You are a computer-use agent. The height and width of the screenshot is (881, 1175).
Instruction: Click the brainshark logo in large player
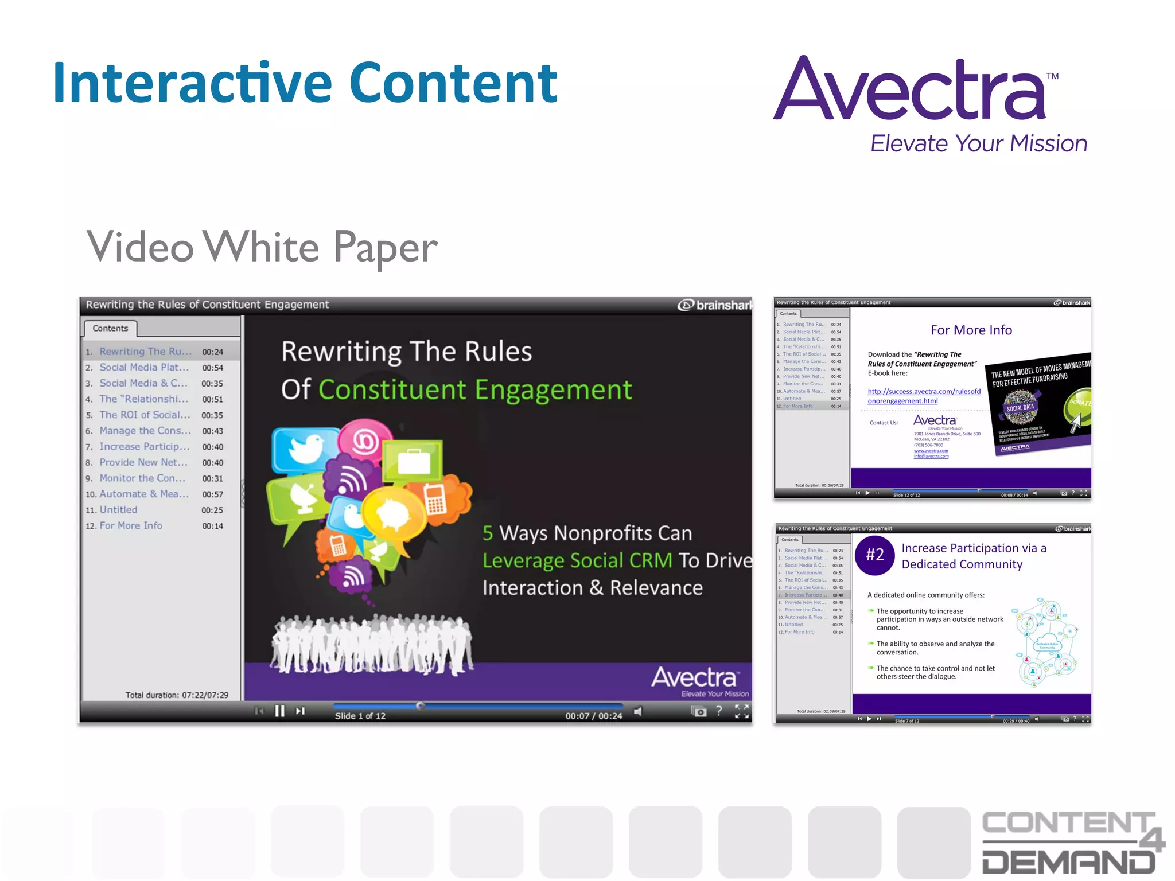click(715, 305)
